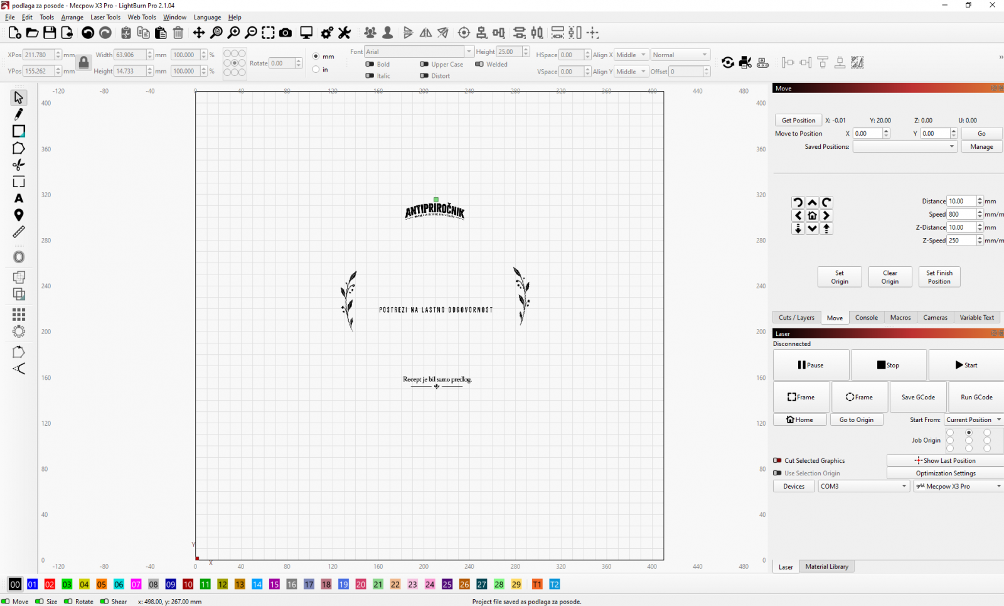Select the inches radio button
The image size is (1004, 606).
316,70
